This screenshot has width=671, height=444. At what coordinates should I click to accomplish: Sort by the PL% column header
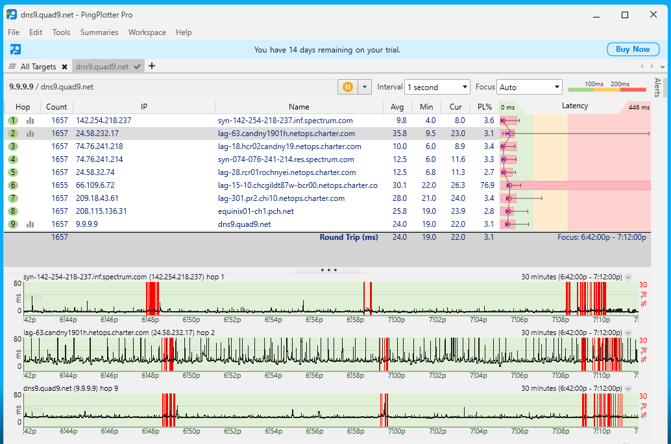pos(485,107)
